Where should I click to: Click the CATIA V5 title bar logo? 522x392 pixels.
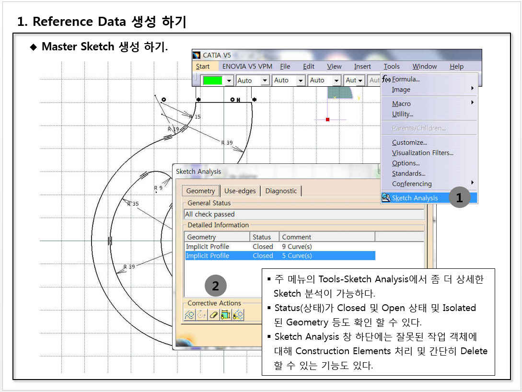coord(197,55)
